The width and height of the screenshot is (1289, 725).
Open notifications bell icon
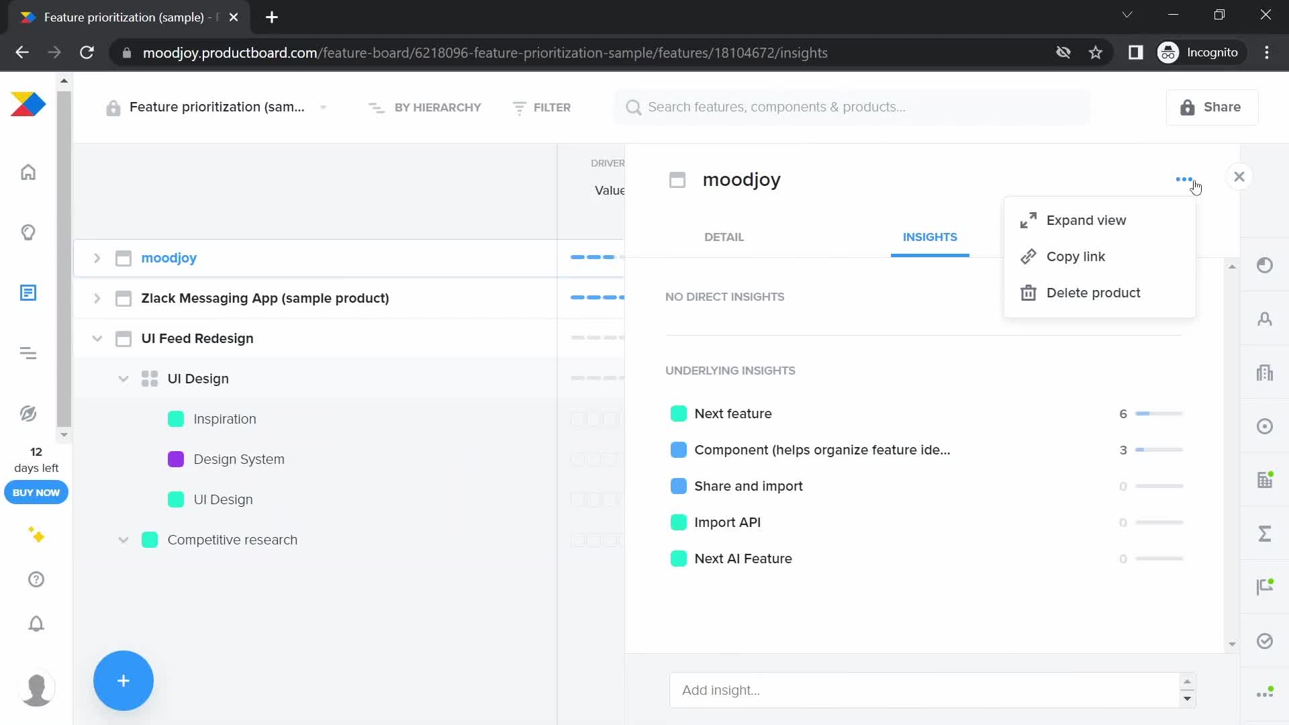(36, 624)
